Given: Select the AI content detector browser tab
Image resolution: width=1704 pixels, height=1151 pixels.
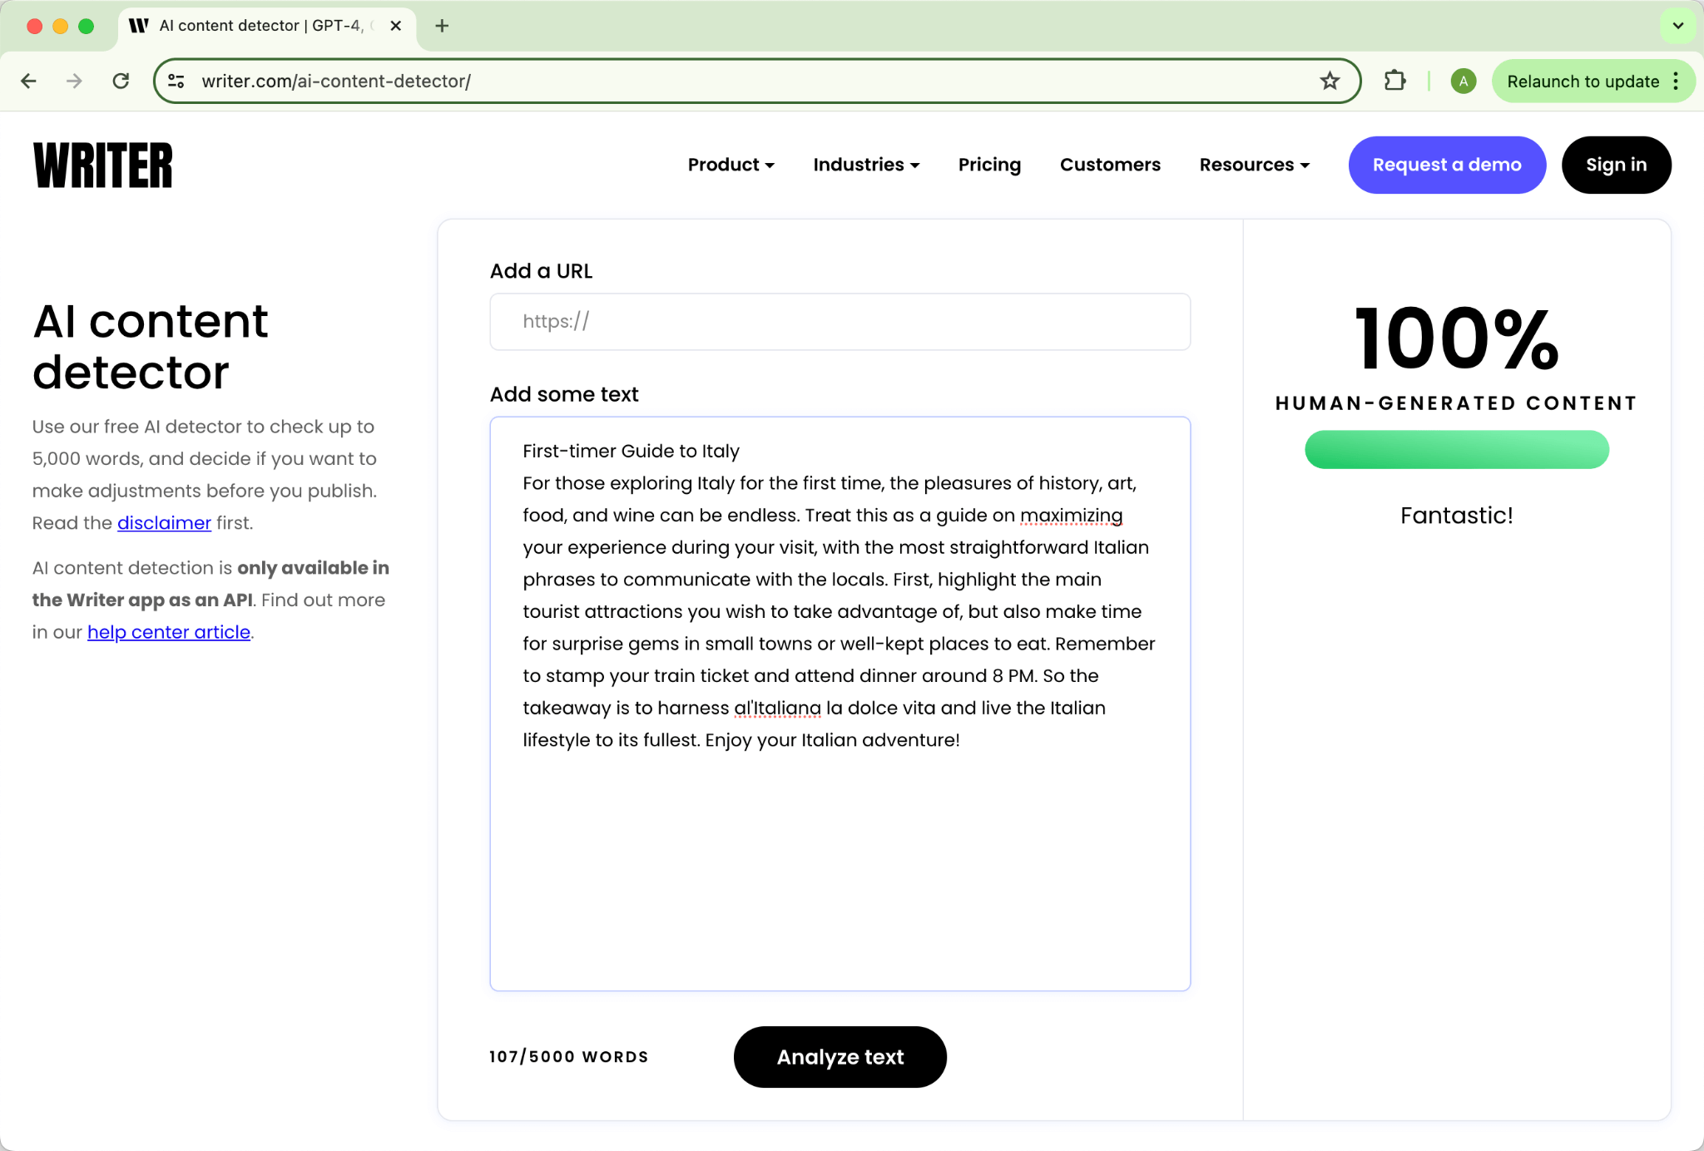Looking at the screenshot, I should 266,26.
